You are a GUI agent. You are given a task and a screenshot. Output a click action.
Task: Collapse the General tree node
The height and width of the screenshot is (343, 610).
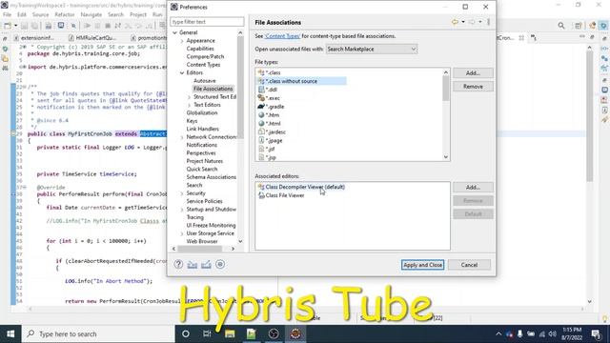[x=174, y=32]
